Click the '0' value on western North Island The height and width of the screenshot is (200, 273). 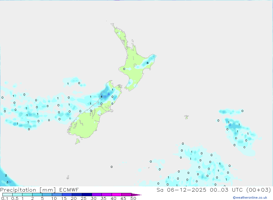pyautogui.click(x=124, y=69)
